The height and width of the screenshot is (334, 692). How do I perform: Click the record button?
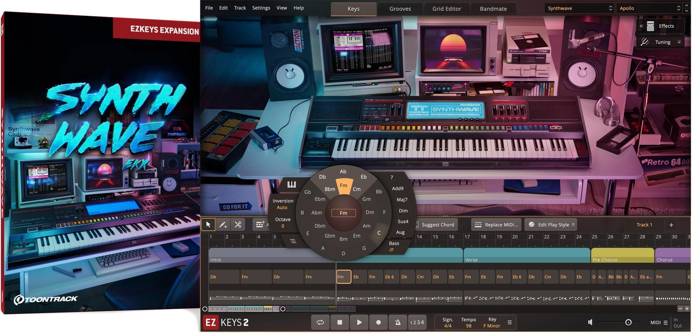[378, 322]
